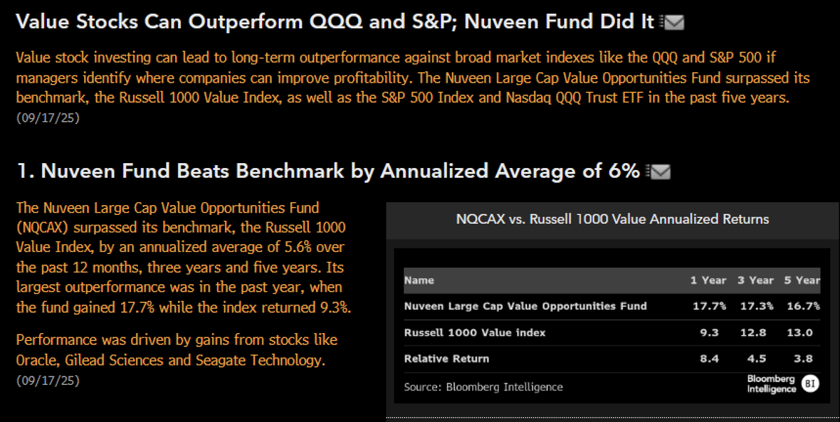Click the 17.7% cell in the Nuveen row
Viewport: 840px width, 422px height.
click(709, 307)
